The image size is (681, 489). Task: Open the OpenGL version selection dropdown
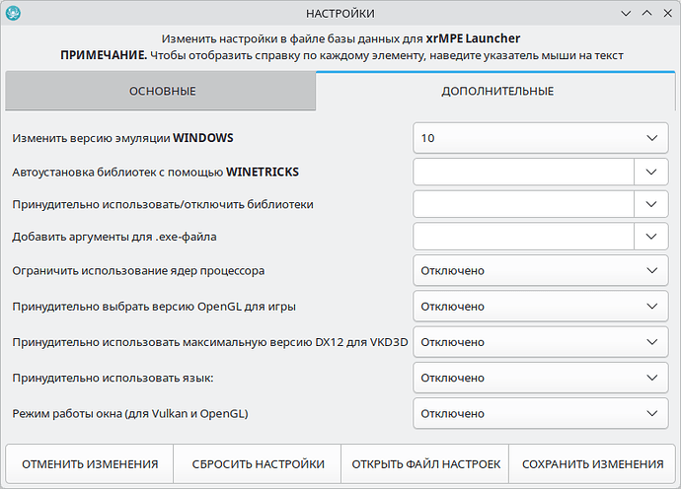tap(539, 307)
